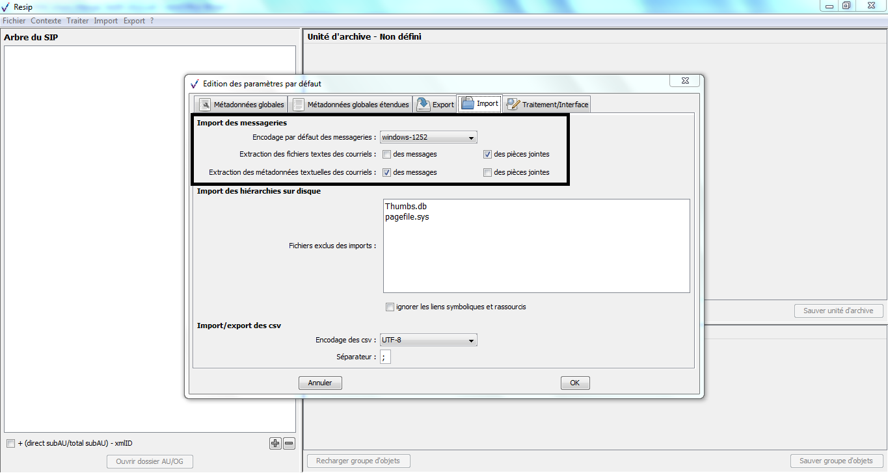
Task: Click the Import tab folder icon
Action: [467, 104]
